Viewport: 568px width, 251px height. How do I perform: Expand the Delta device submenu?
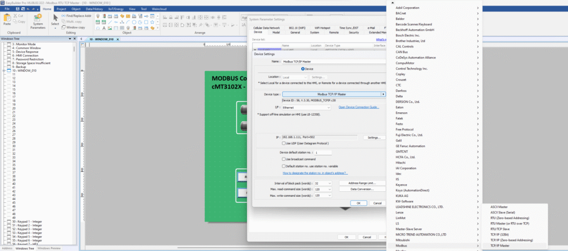(435, 96)
